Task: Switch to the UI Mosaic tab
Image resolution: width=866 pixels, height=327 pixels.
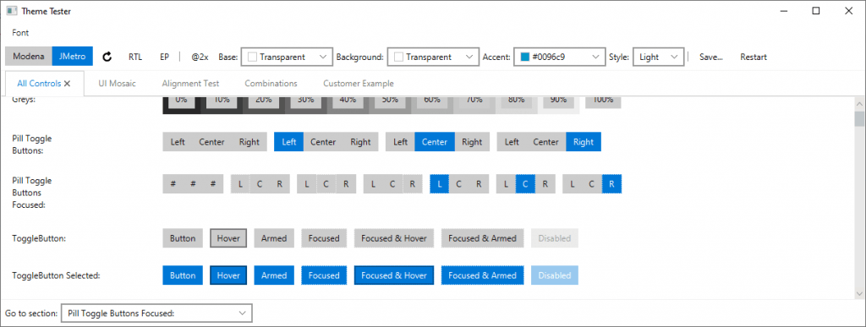Action: (x=117, y=84)
